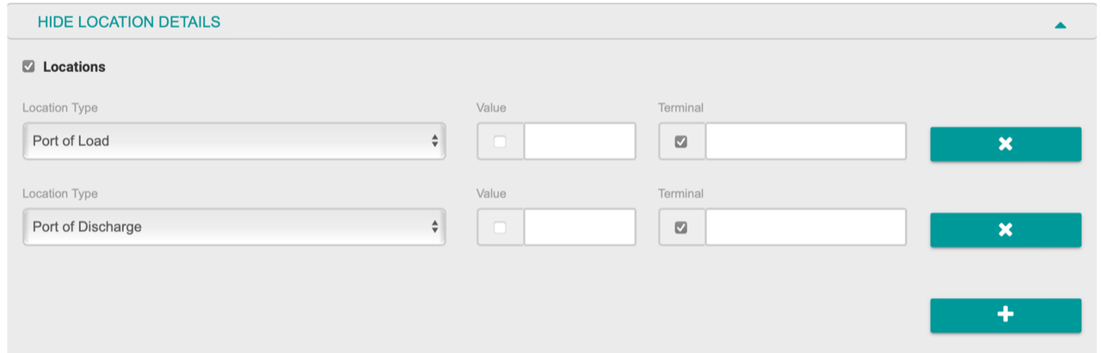1101x353 pixels.
Task: Remove the Port of Load location row
Action: (1005, 143)
